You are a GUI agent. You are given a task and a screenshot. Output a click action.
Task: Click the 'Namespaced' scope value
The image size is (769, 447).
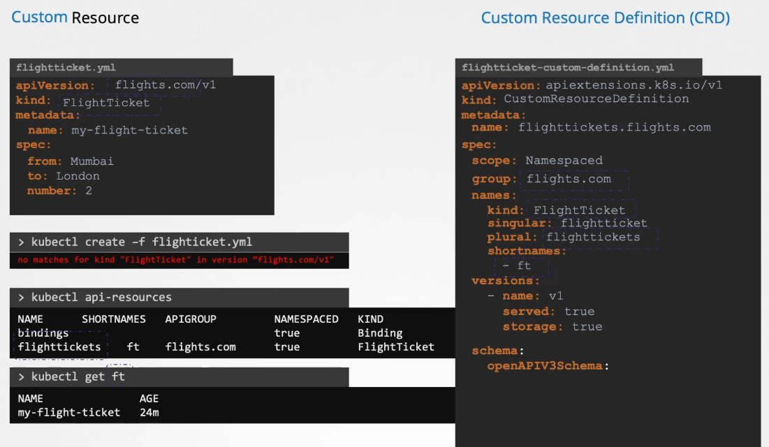(x=564, y=161)
